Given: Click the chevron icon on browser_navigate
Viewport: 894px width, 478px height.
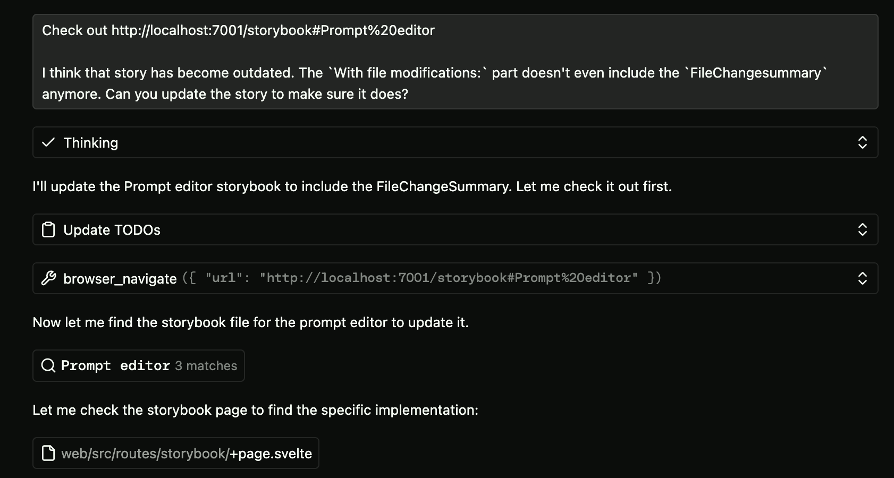Looking at the screenshot, I should coord(863,278).
